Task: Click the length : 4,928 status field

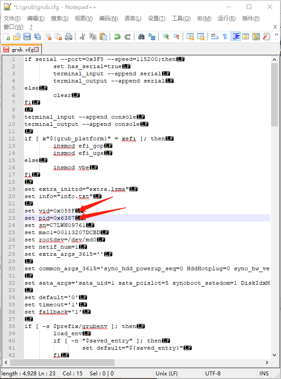Action: (19, 374)
